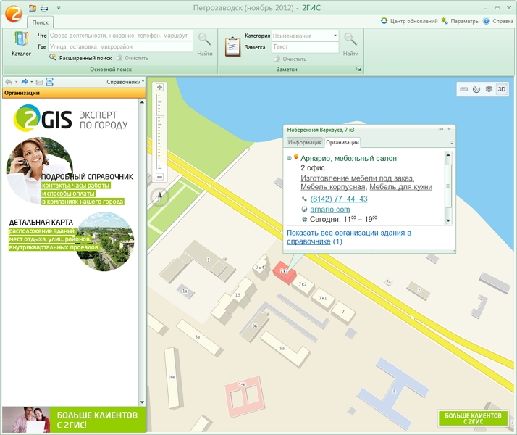Open Параметры settings

pyautogui.click(x=460, y=21)
